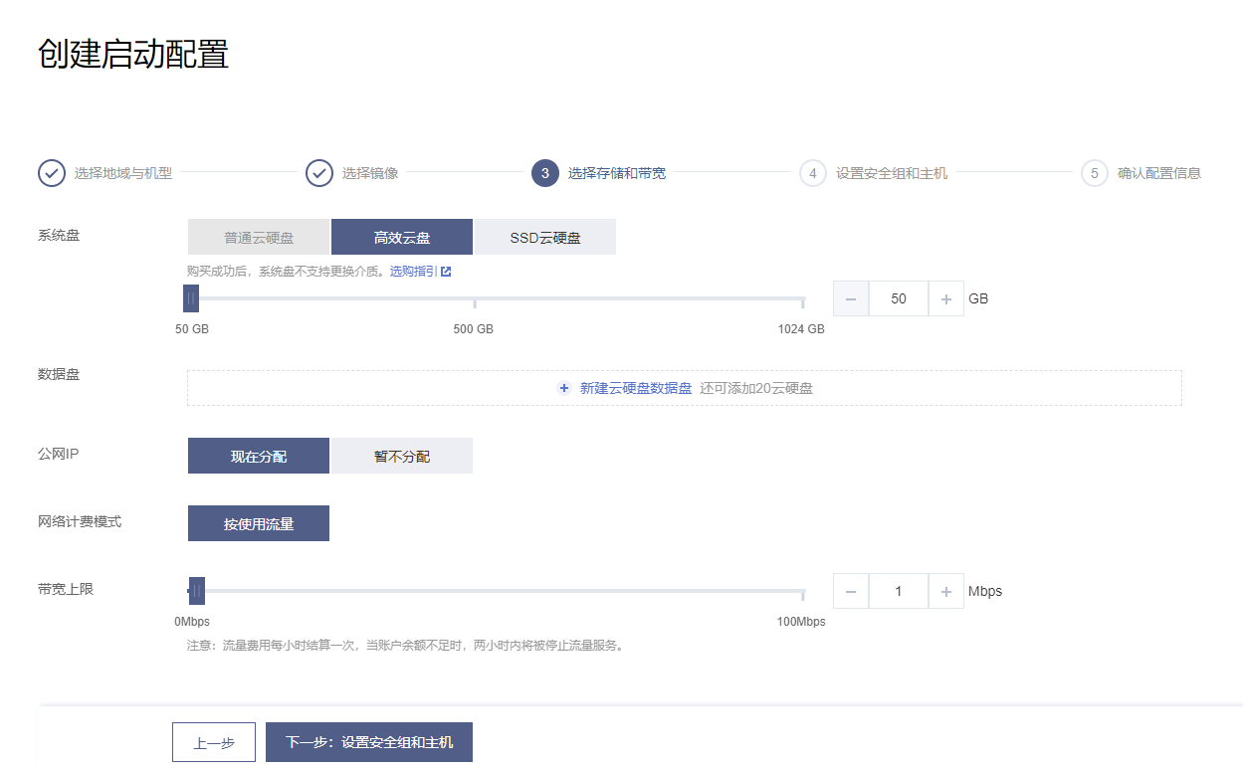Decrease system disk size with minus button
This screenshot has width=1243, height=771.
[x=851, y=298]
